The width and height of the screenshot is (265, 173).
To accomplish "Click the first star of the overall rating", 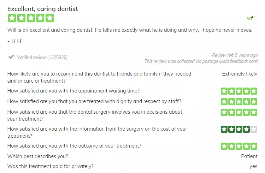I will tap(12, 18).
